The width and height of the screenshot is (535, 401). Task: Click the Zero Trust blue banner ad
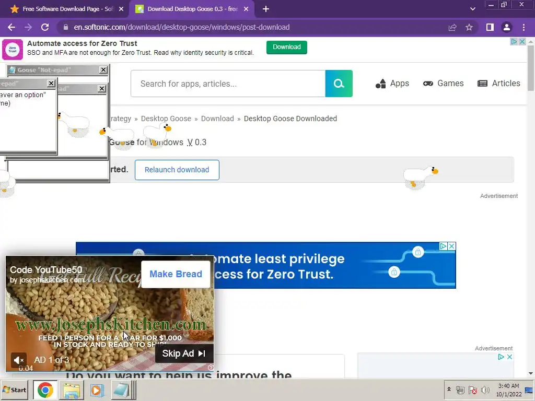pyautogui.click(x=266, y=265)
